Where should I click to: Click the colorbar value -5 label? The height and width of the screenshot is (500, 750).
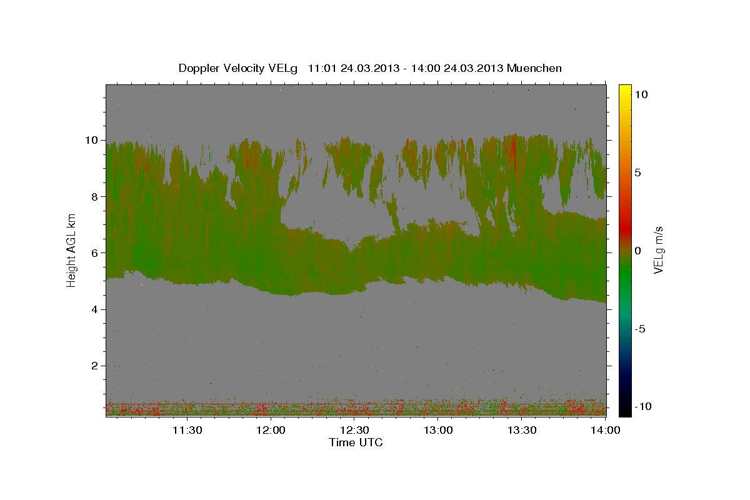(640, 329)
